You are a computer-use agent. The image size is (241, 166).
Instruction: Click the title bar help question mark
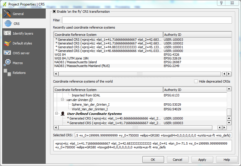221,3
